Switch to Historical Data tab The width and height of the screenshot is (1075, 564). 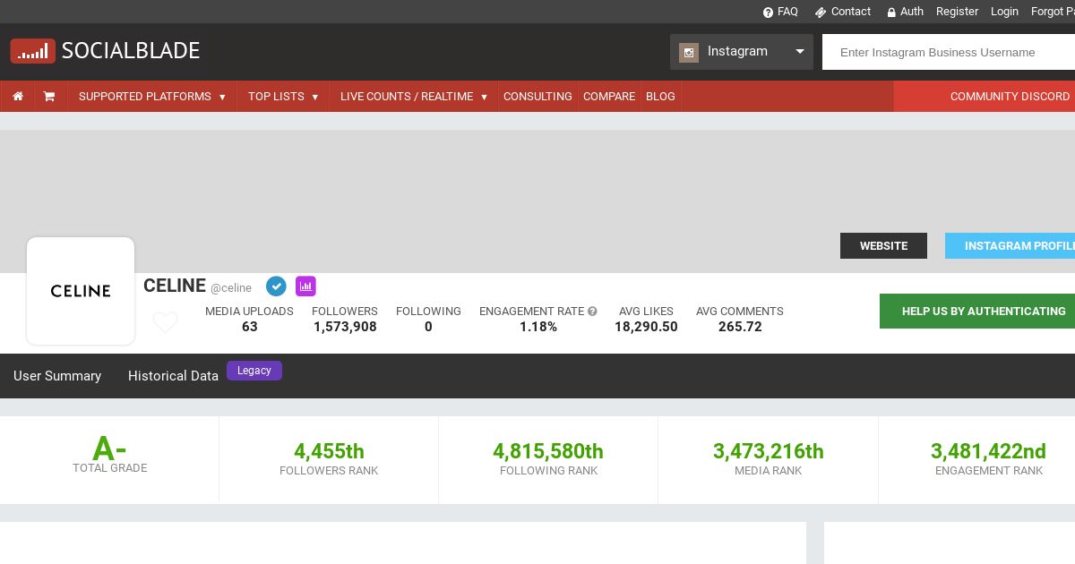coord(173,376)
